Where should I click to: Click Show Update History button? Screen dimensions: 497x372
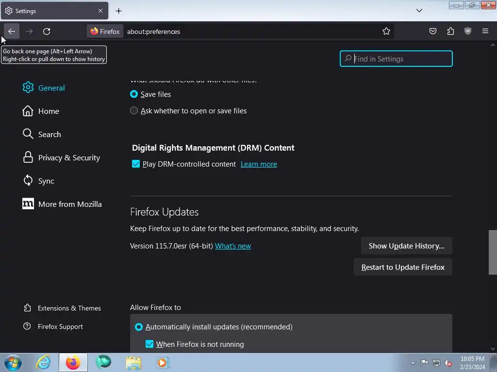point(406,246)
